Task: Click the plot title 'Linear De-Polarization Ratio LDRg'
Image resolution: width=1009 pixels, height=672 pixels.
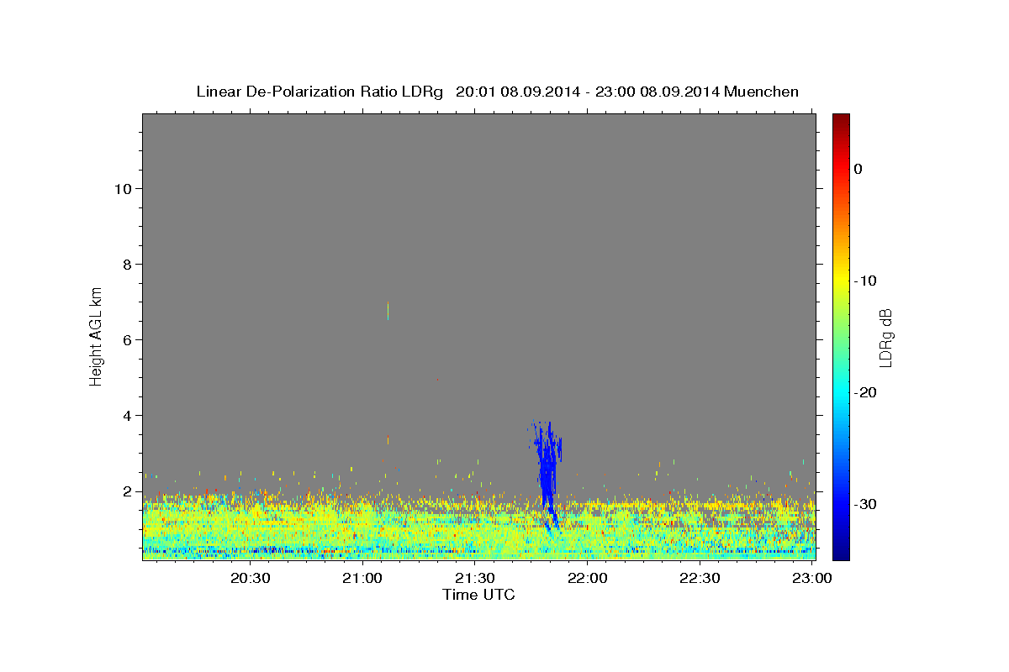Action: (x=319, y=92)
